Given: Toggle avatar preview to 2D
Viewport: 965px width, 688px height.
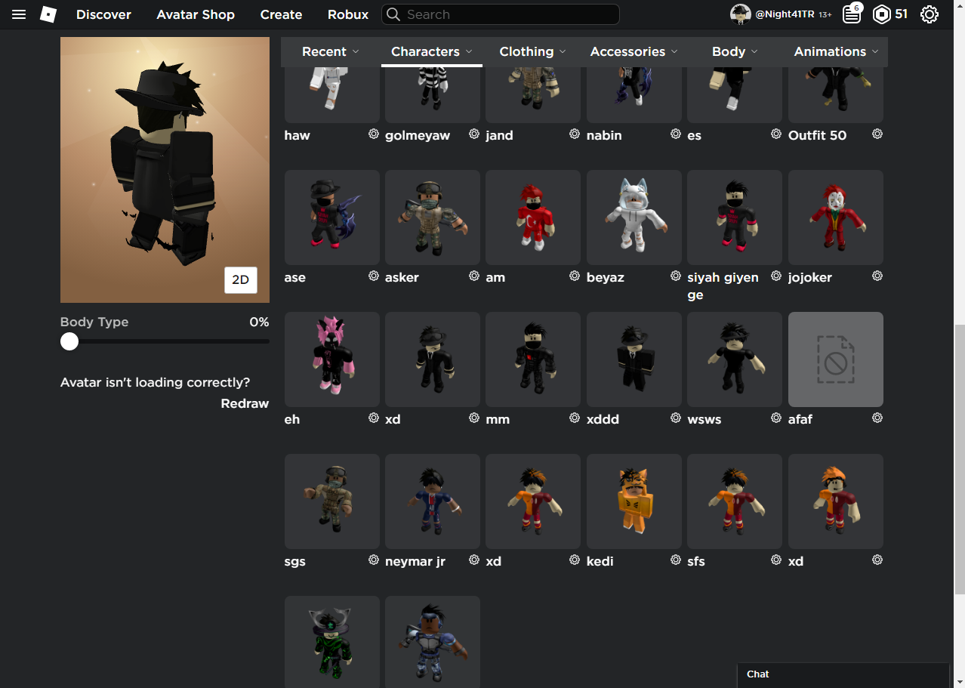Looking at the screenshot, I should pos(240,279).
